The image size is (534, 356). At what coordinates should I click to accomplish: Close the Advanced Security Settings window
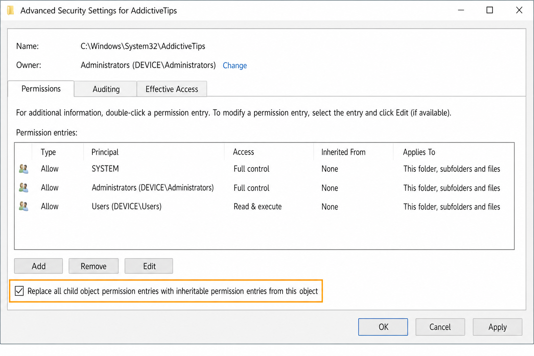[519, 10]
